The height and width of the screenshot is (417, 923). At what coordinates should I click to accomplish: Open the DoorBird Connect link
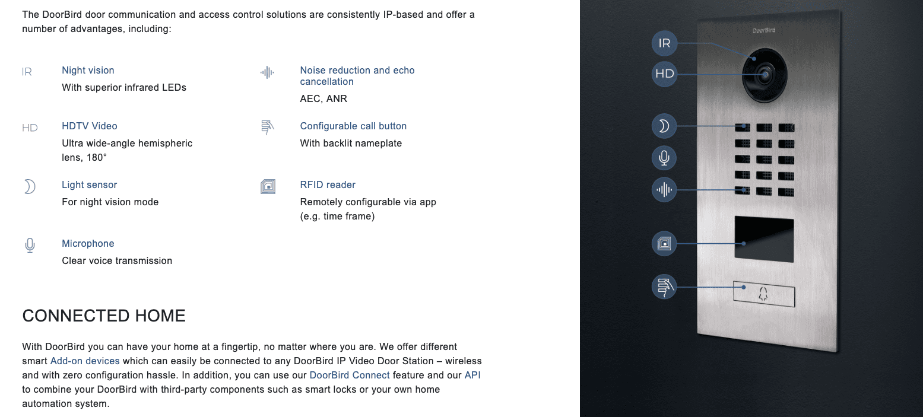pyautogui.click(x=350, y=375)
